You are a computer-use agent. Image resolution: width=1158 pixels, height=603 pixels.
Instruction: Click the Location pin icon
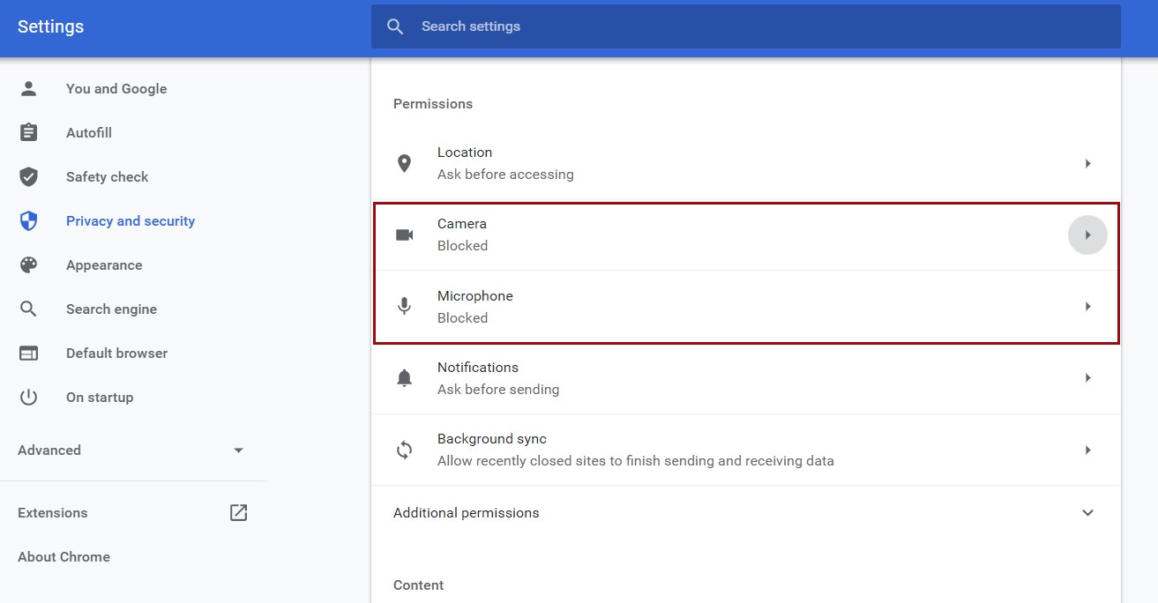404,163
